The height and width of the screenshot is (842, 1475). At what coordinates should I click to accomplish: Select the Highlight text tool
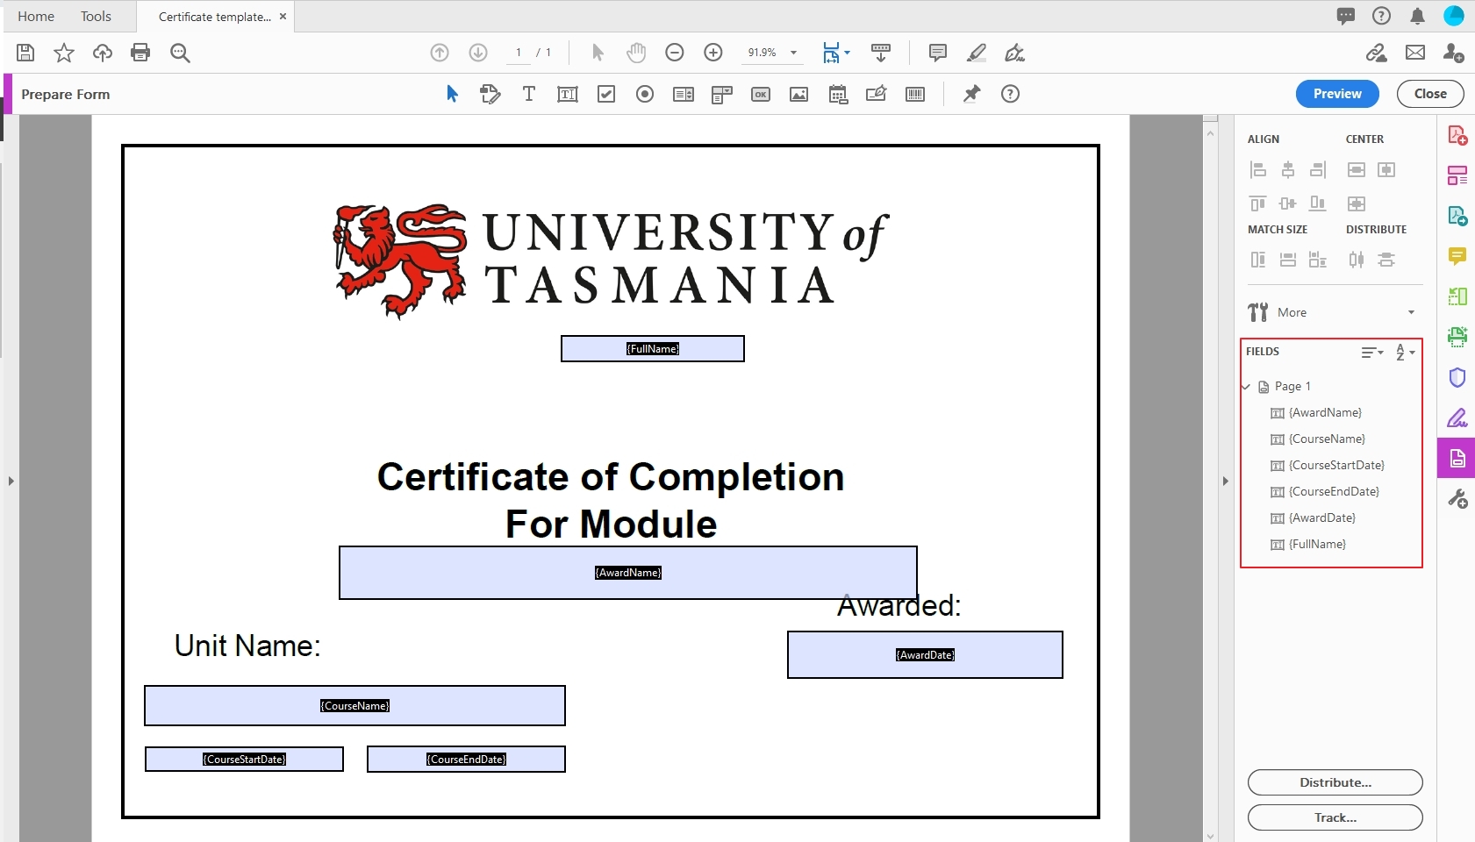pyautogui.click(x=977, y=53)
